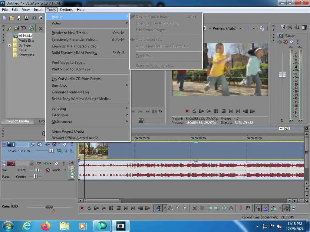Screen dimensions: 310x232
Task: Arm audio track 2 for record
Action: [x=31, y=163]
